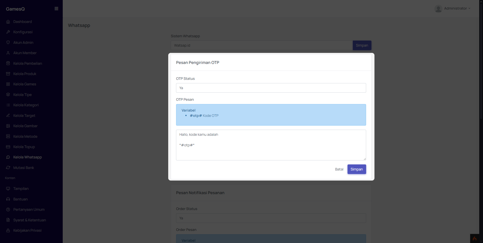Click the Kelola Games grid icon
The image size is (483, 243).
8,84
